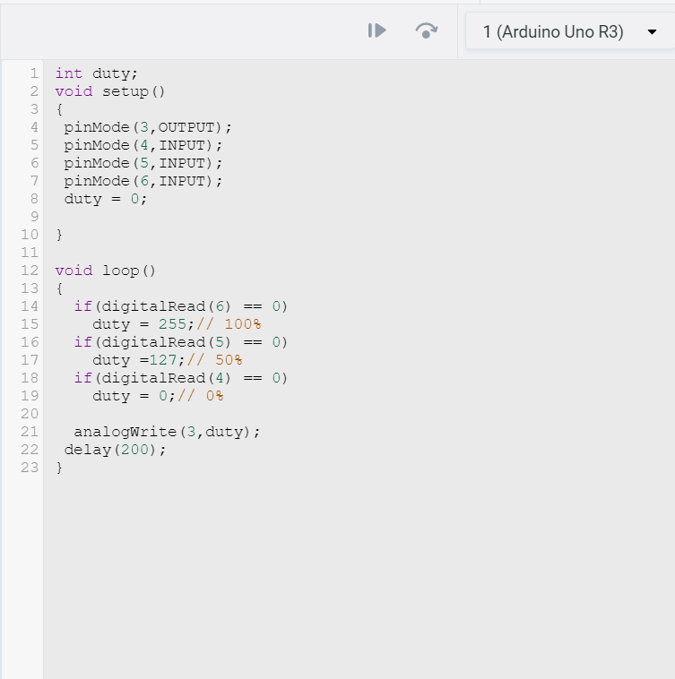
Task: Click the text 'void setup()'
Action: [x=110, y=91]
